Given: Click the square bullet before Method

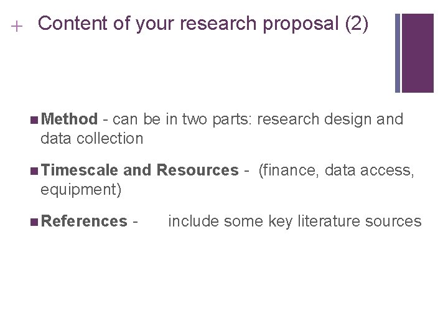Looking at the screenshot, I should (33, 119).
